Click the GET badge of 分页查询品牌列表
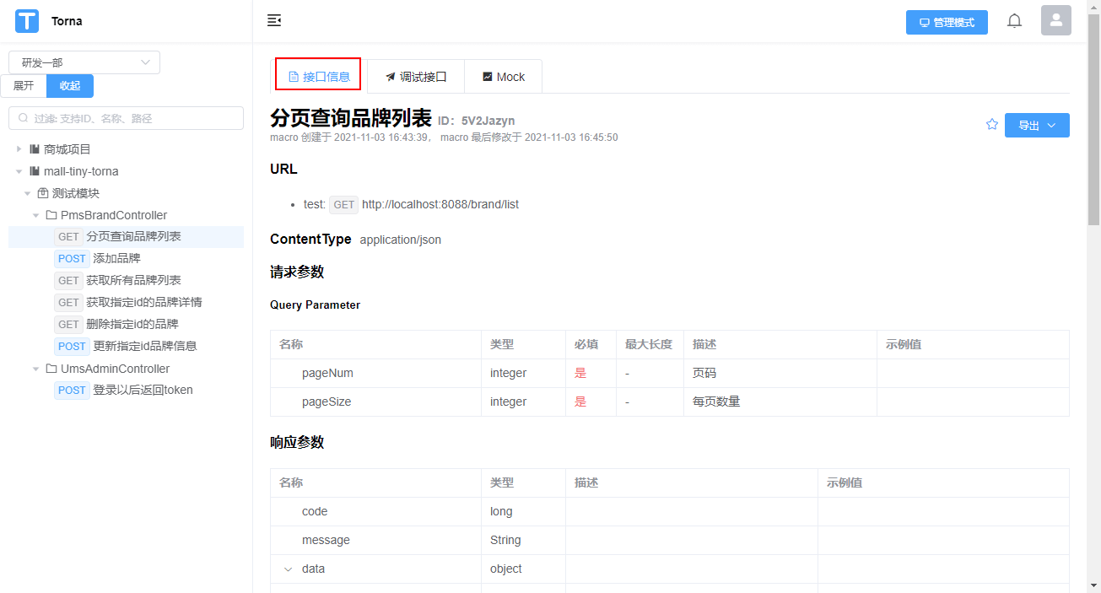Image resolution: width=1101 pixels, height=593 pixels. (x=68, y=237)
